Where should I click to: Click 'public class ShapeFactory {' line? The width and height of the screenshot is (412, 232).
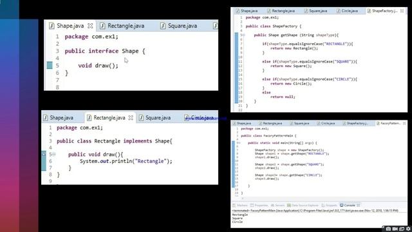pos(274,26)
